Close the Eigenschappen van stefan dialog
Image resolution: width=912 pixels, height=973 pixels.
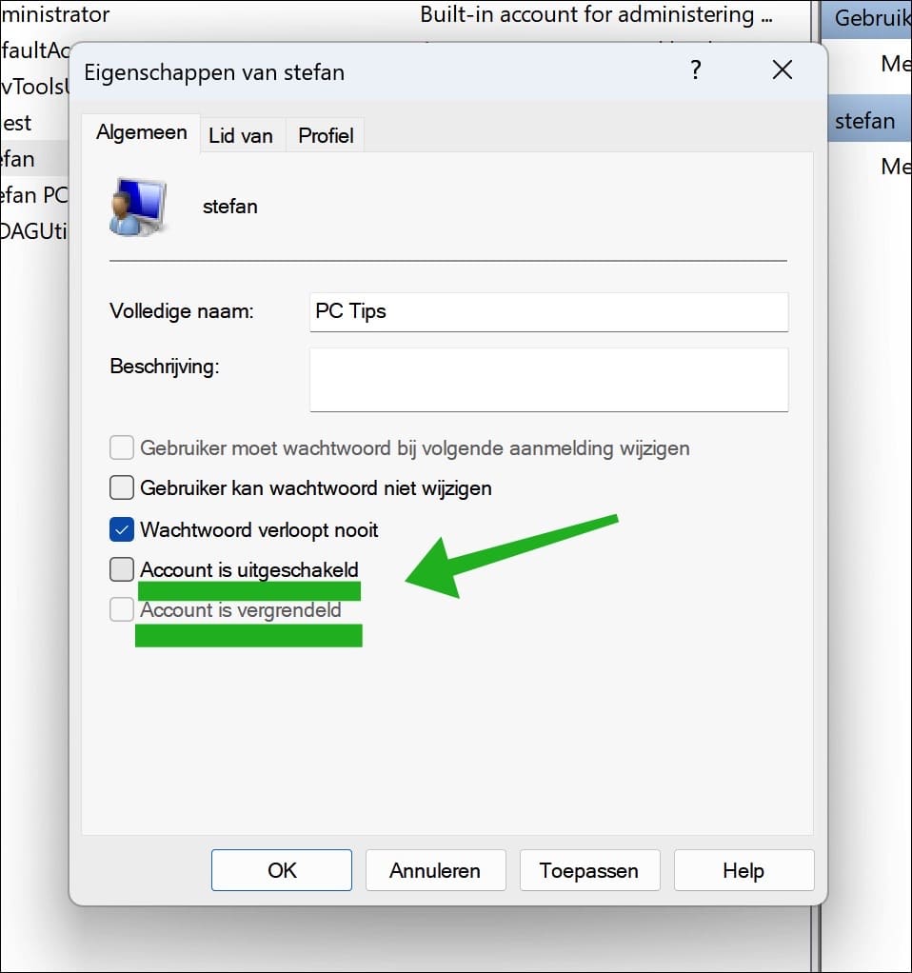tap(783, 70)
